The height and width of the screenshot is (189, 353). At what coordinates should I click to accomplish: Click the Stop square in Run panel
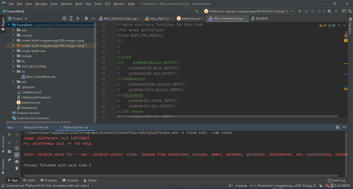(10, 143)
